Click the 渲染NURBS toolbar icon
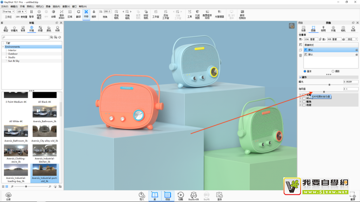The width and height of the screenshot is (360, 202). [x=62, y=14]
